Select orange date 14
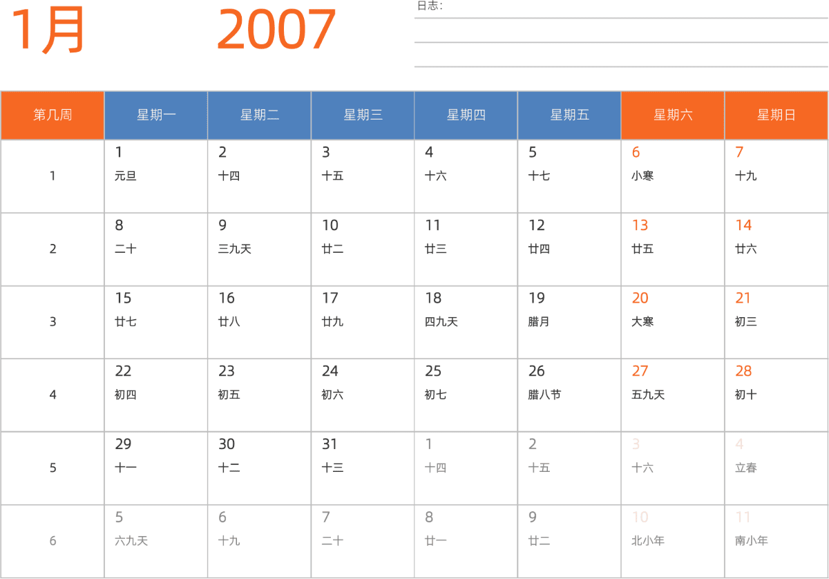Viewport: 829px width, 579px height. (743, 225)
